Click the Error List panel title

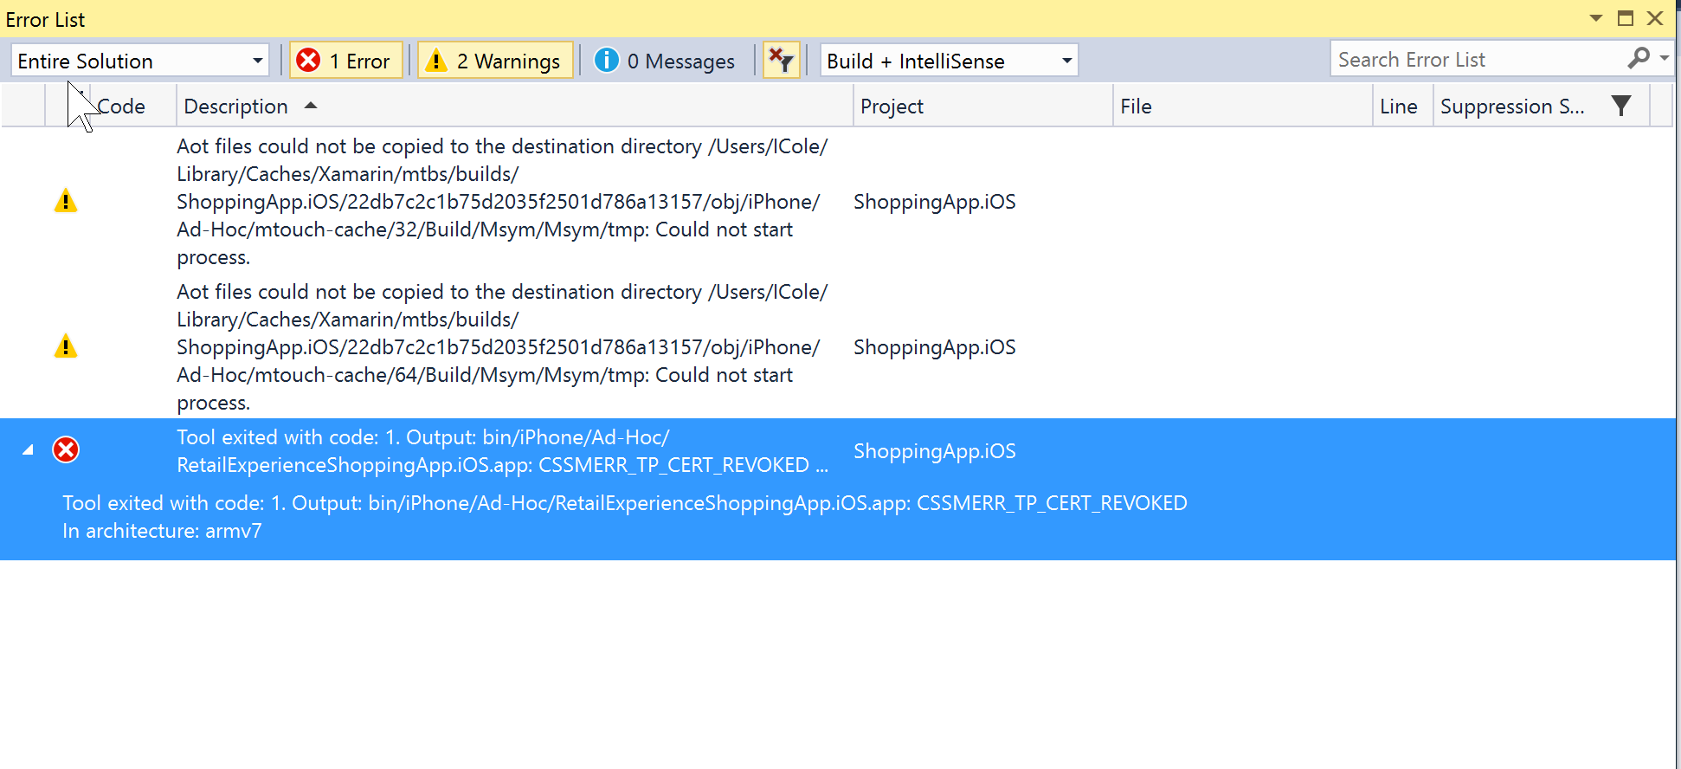[45, 19]
